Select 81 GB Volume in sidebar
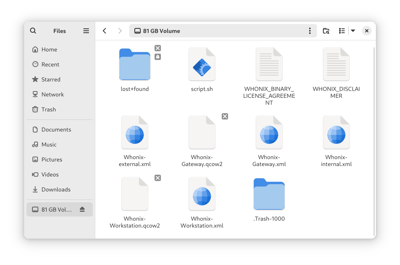This screenshot has height=265, width=400. point(60,209)
